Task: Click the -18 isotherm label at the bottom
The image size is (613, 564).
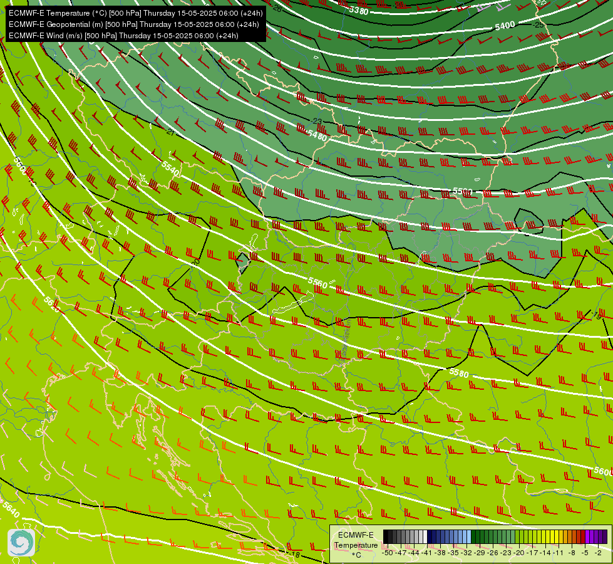Action: tap(295, 555)
